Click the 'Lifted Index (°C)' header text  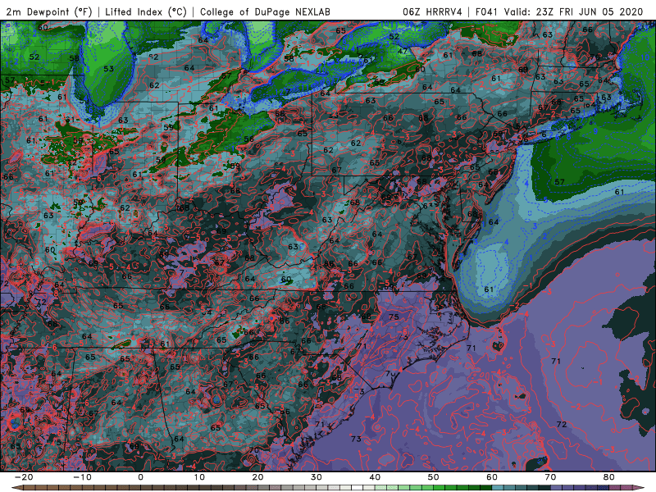pyautogui.click(x=146, y=11)
